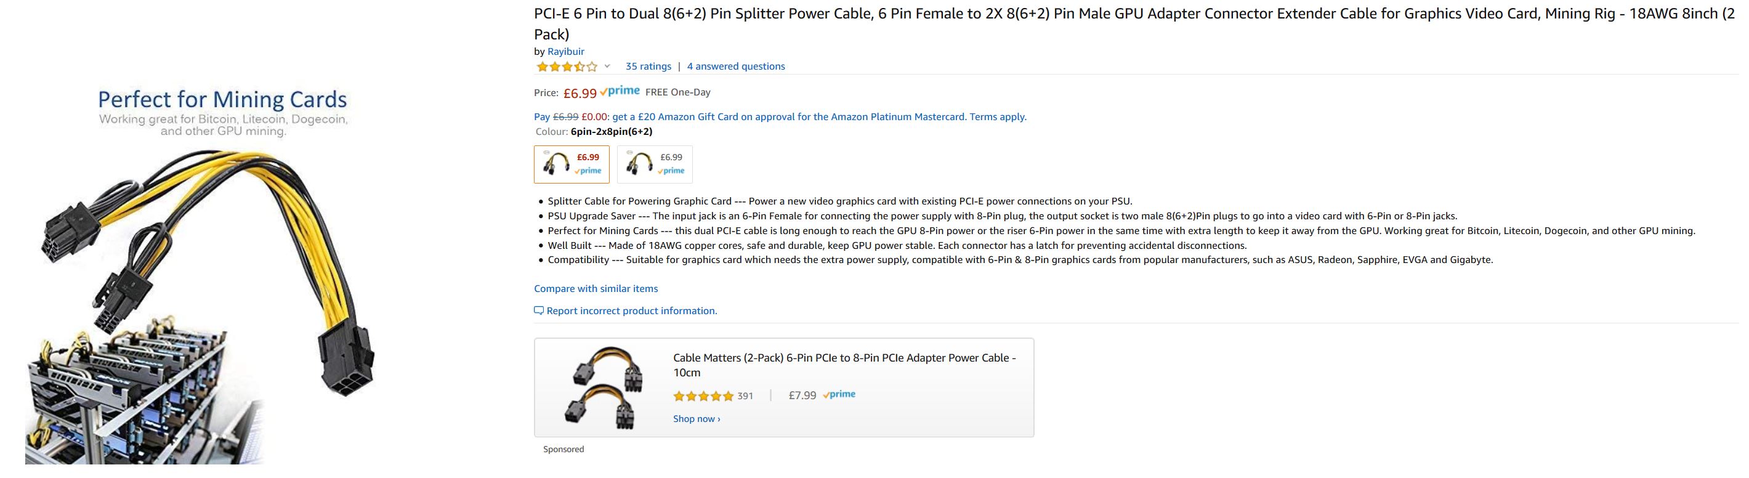The height and width of the screenshot is (478, 1749).
Task: Open the 35 ratings link
Action: (x=648, y=67)
